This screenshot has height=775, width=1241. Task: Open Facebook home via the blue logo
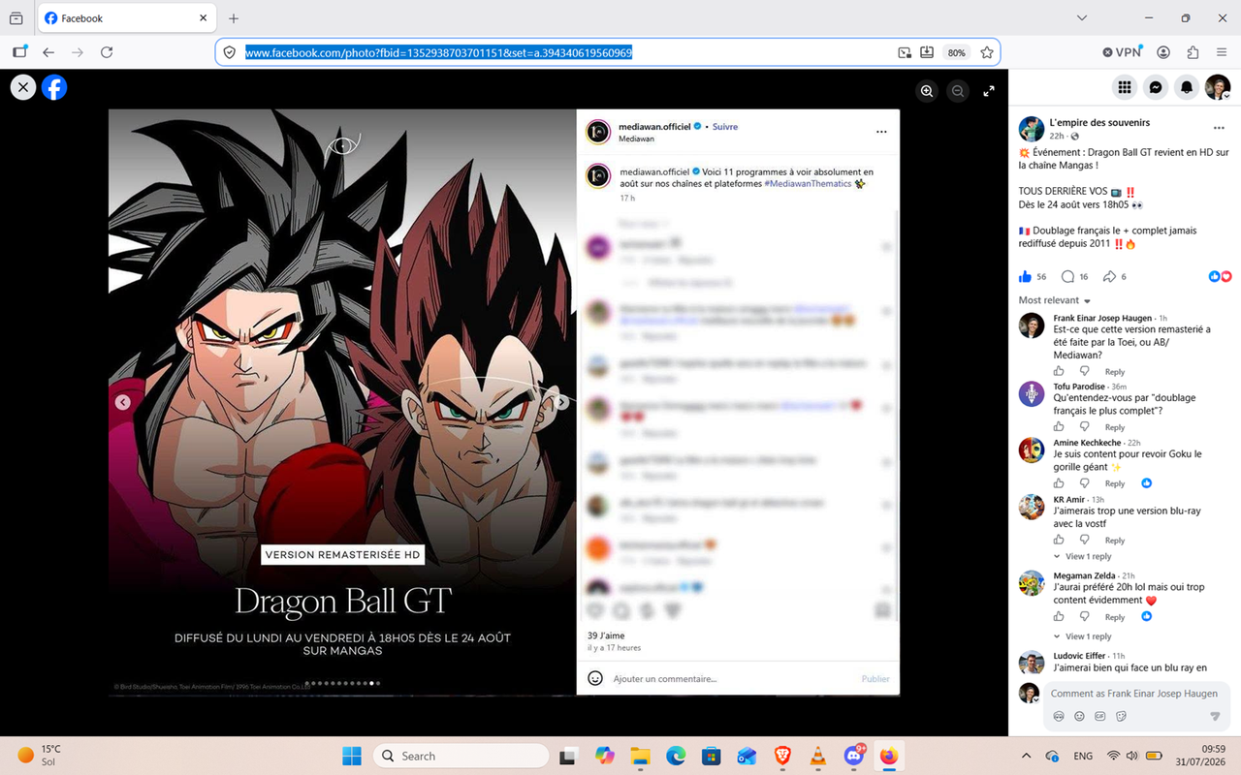point(54,87)
